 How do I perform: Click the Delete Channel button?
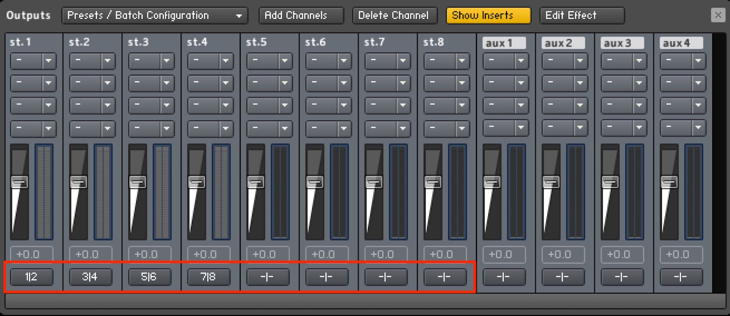coord(395,15)
